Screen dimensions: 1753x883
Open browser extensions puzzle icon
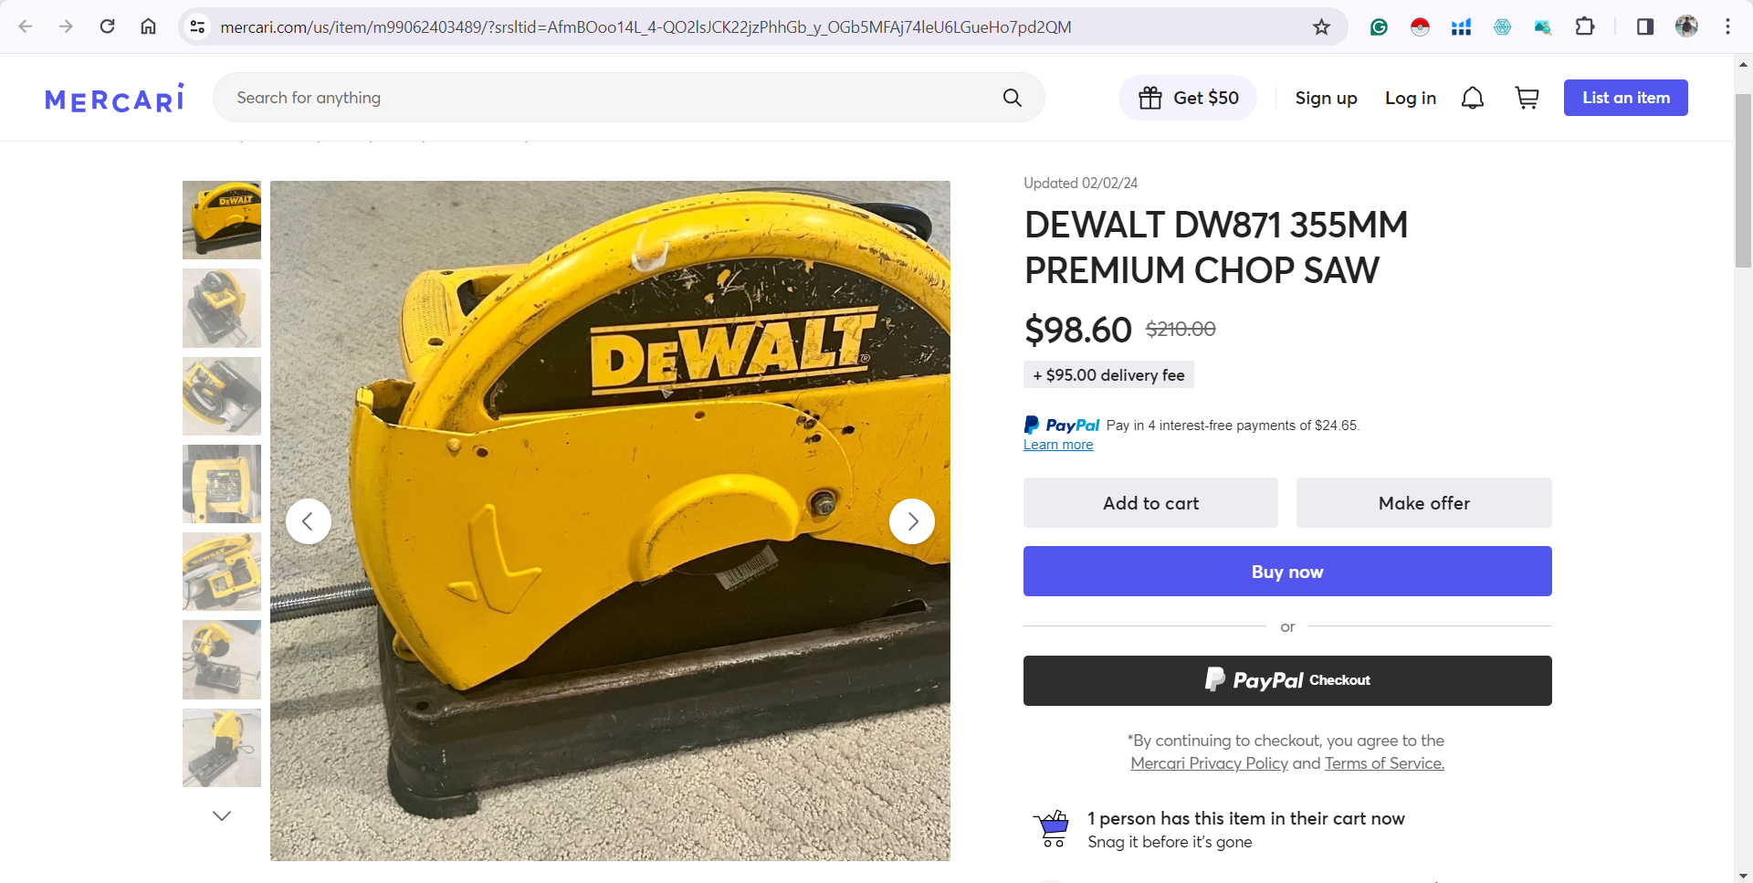click(1585, 26)
